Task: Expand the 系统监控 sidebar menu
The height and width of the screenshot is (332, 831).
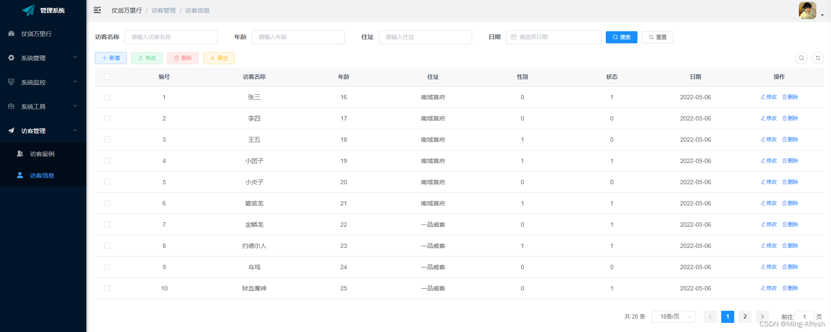Action: [43, 82]
